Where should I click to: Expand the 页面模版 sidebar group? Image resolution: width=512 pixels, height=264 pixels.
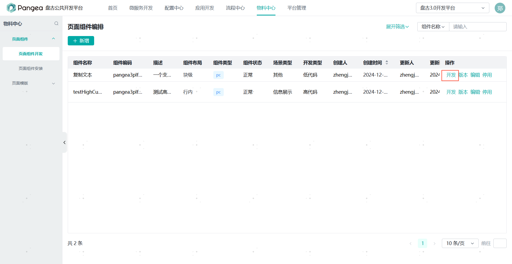(x=53, y=83)
